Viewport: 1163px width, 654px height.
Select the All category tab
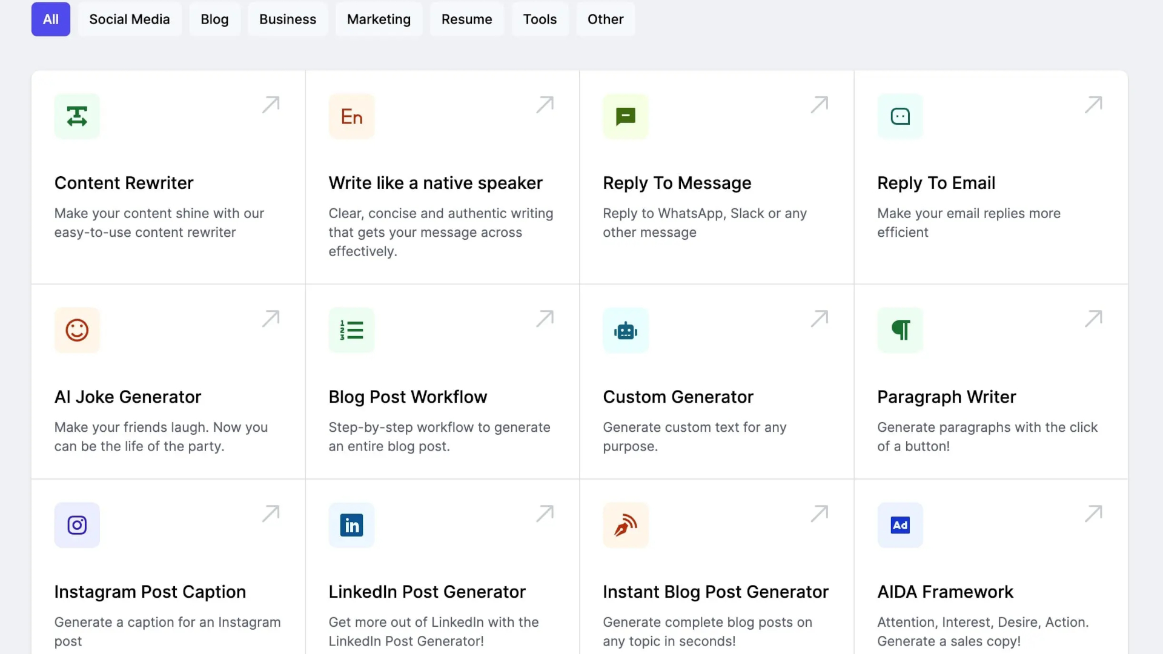51,19
